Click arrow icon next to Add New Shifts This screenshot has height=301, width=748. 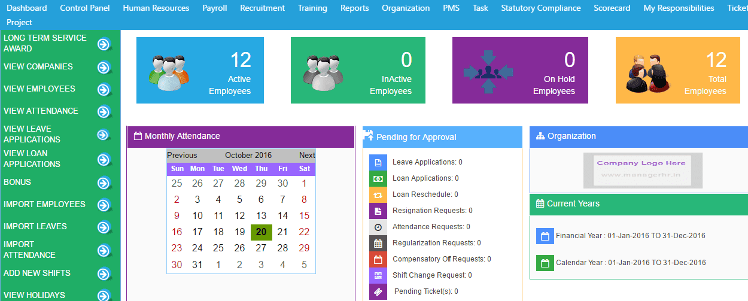pyautogui.click(x=104, y=274)
